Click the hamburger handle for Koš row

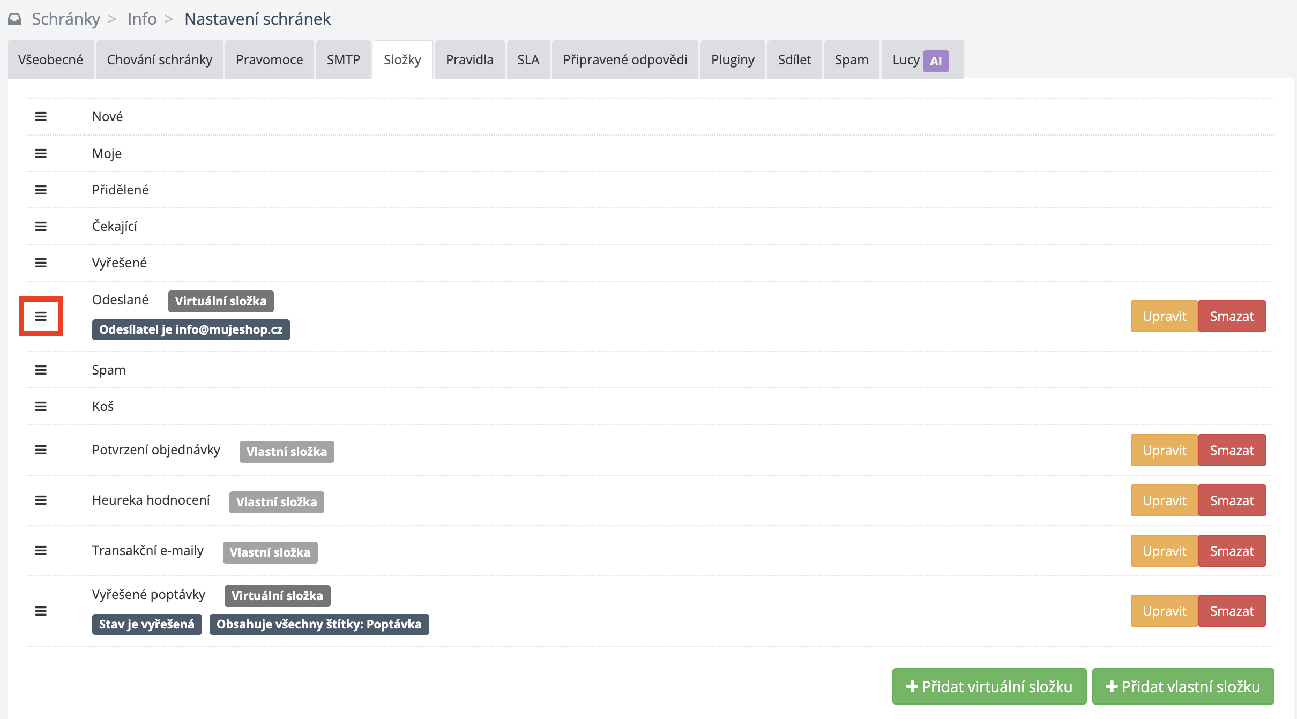point(41,406)
